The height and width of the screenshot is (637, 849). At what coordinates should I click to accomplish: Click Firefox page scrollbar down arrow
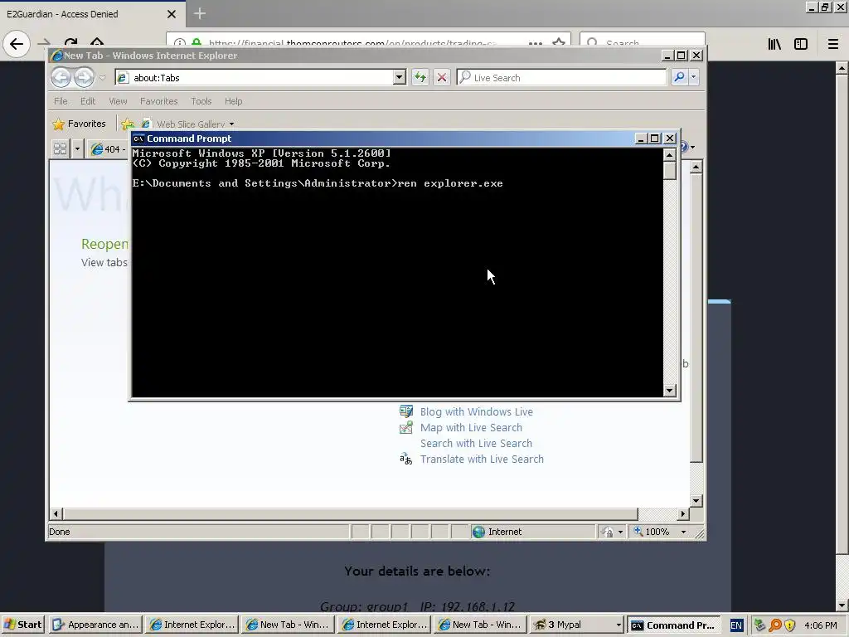click(842, 606)
